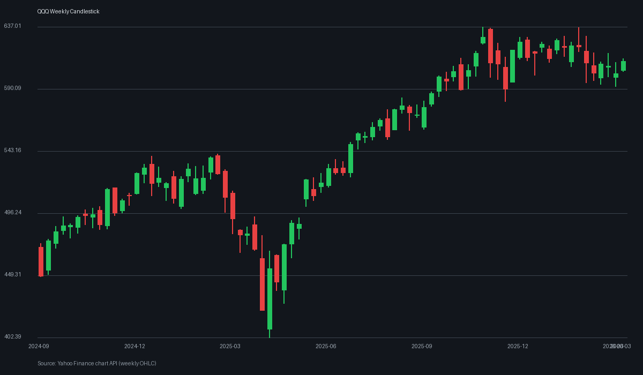Click the 449.31 price axis label

[12, 275]
